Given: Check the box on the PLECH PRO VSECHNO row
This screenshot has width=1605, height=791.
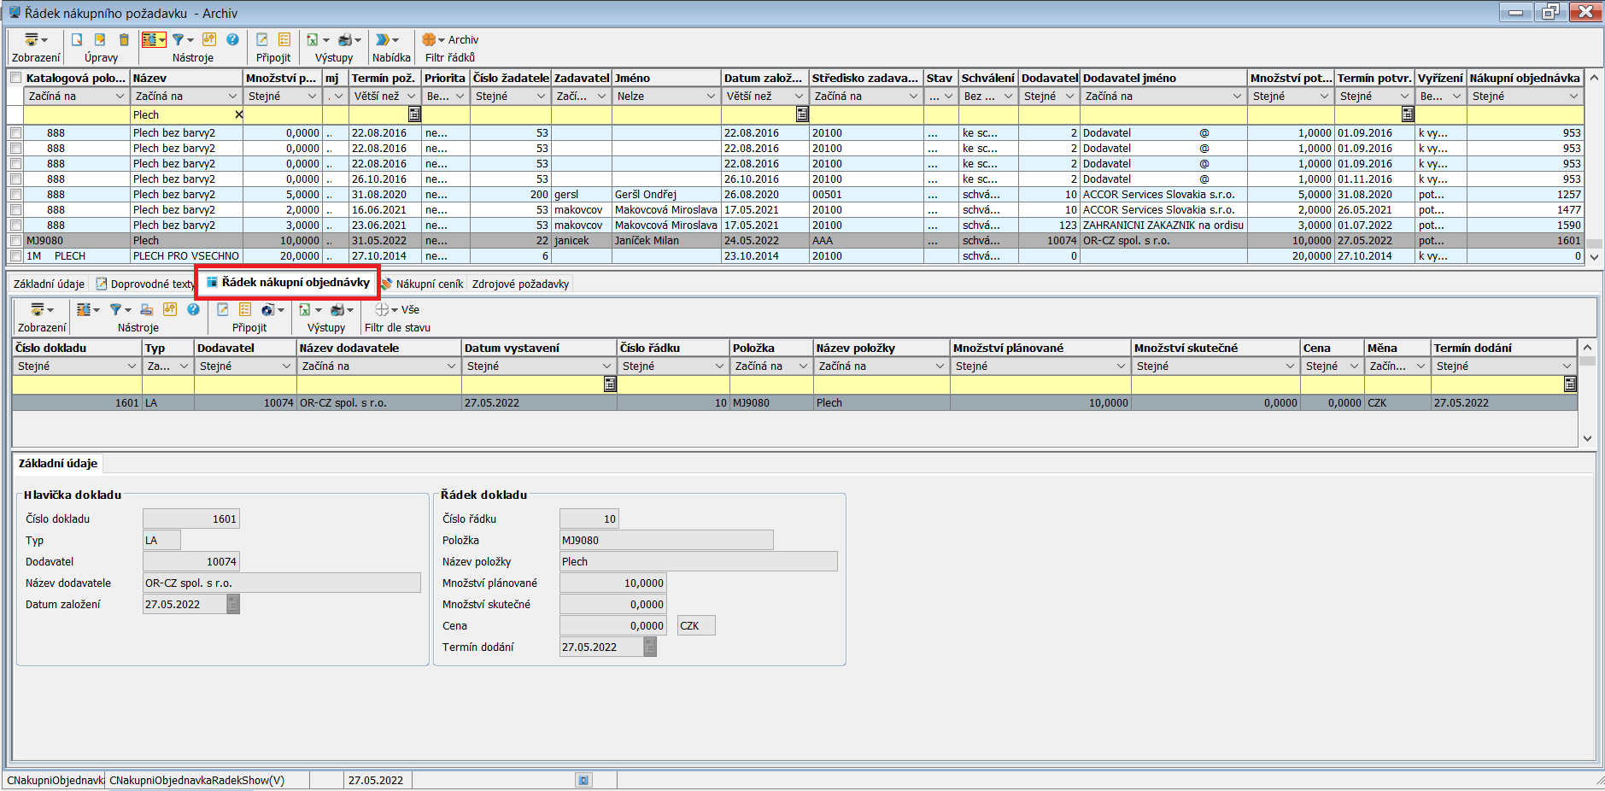Looking at the screenshot, I should click(15, 256).
